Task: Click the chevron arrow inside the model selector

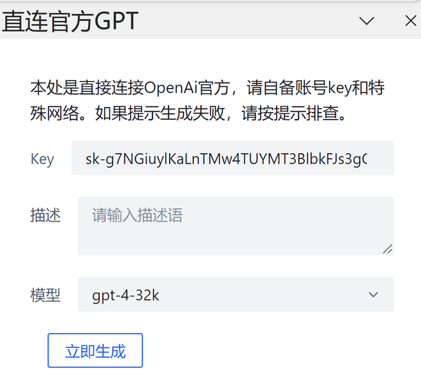Action: click(373, 295)
